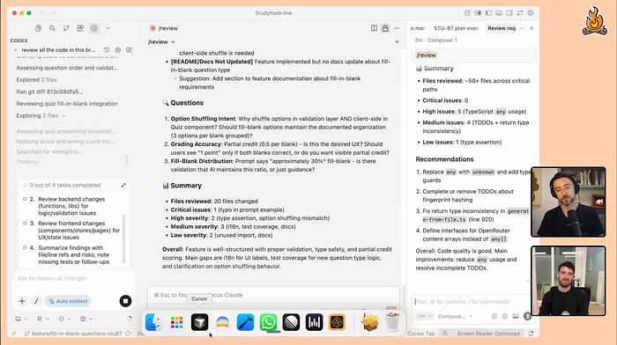Open the local environment dropdown under Codex input
The width and height of the screenshot is (617, 345).
21,319
